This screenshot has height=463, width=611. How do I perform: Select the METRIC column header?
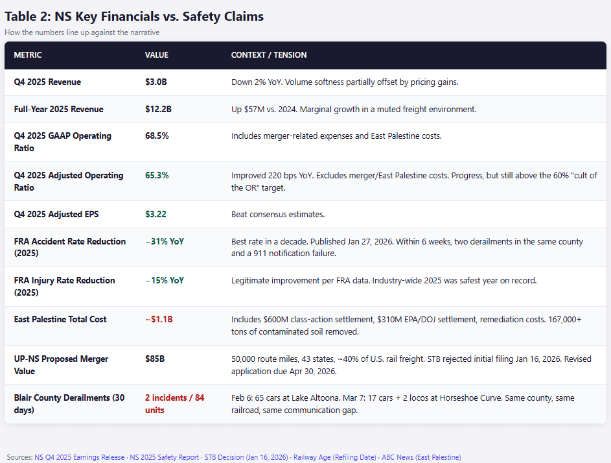28,55
